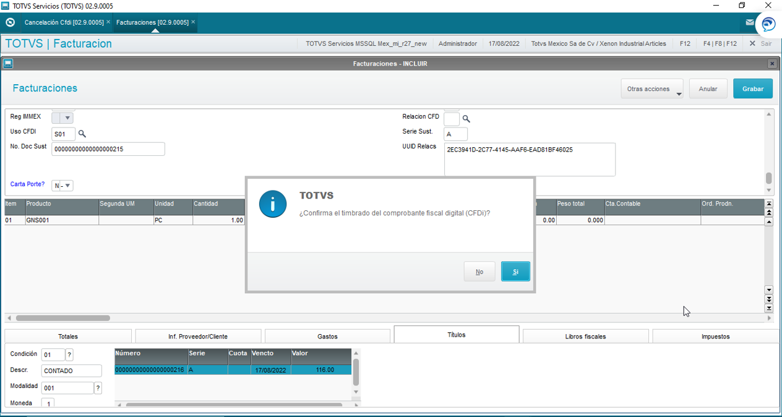Open the mail envelope icon
This screenshot has height=417, width=782.
point(750,22)
